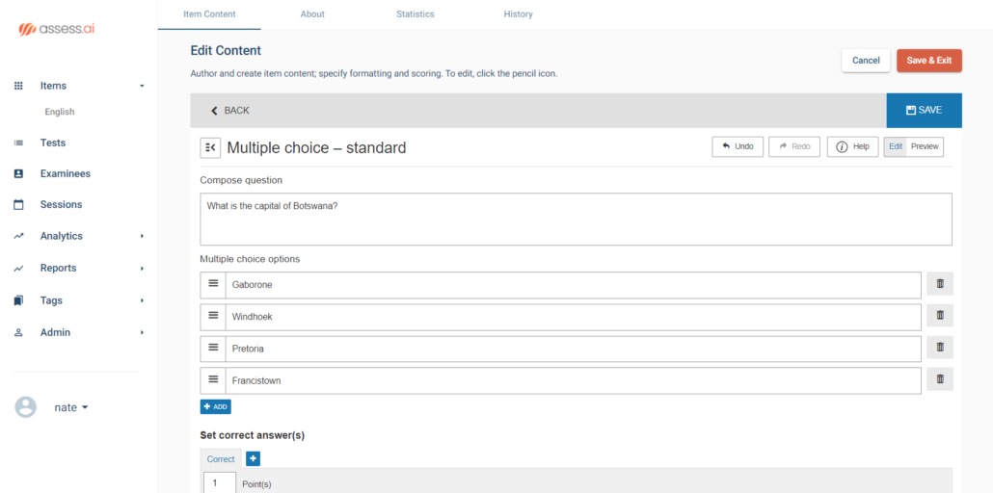The image size is (993, 493).
Task: Open the History tab
Action: [x=518, y=13]
